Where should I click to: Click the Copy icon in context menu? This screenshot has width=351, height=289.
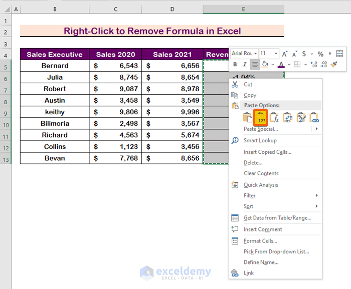(x=235, y=95)
